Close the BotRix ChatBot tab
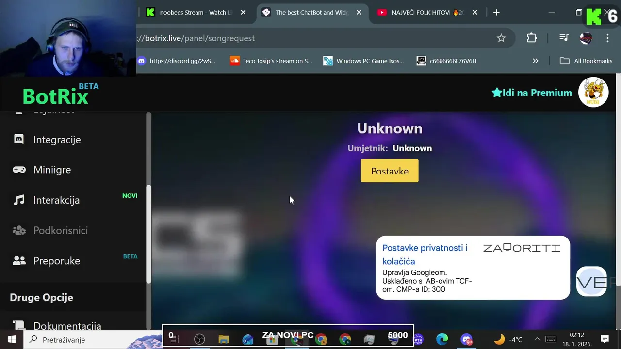621x349 pixels. click(359, 13)
